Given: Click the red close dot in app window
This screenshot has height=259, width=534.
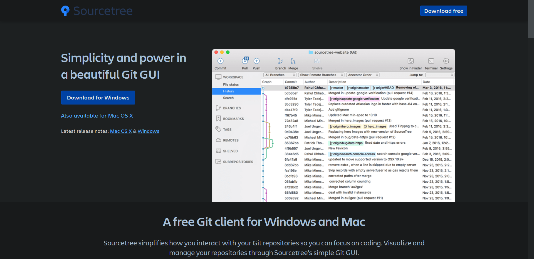Looking at the screenshot, I should 216,52.
